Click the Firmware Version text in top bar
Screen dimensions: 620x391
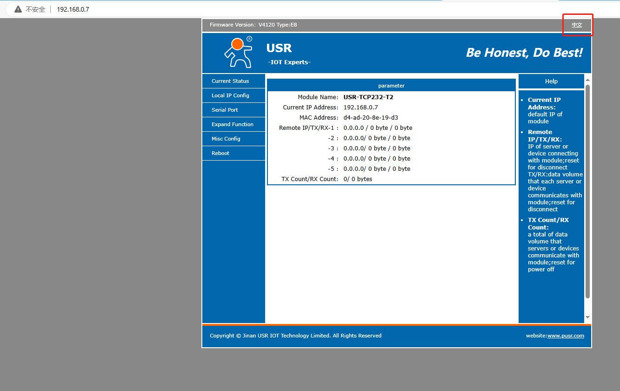[253, 25]
